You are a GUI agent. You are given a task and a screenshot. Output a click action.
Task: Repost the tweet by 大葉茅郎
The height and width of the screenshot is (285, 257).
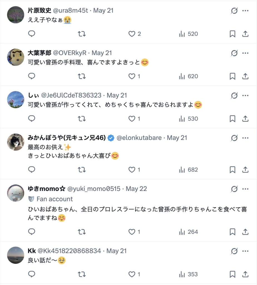pos(81,76)
